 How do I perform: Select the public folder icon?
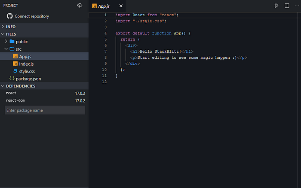(x=12, y=41)
